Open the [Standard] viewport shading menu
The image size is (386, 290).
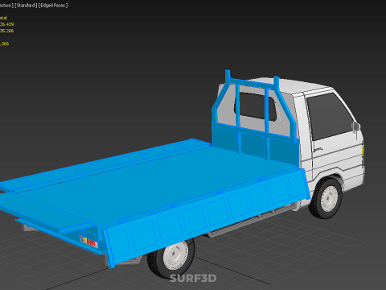click(26, 6)
